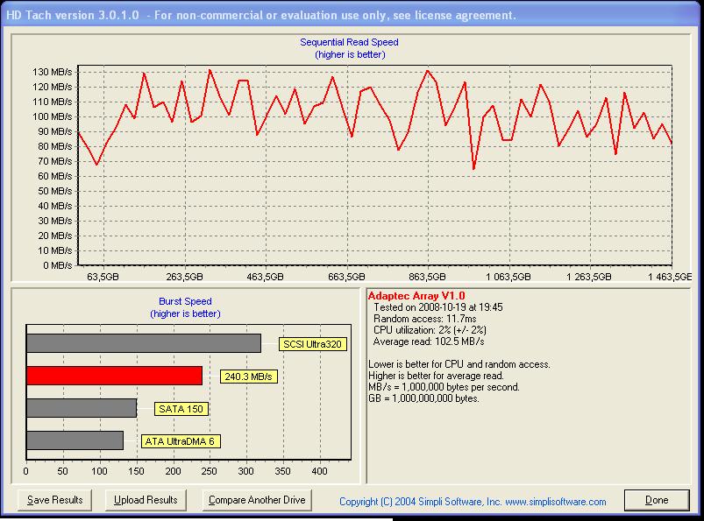
Task: Click the gray SCSI Ultra320 bar
Action: (144, 343)
